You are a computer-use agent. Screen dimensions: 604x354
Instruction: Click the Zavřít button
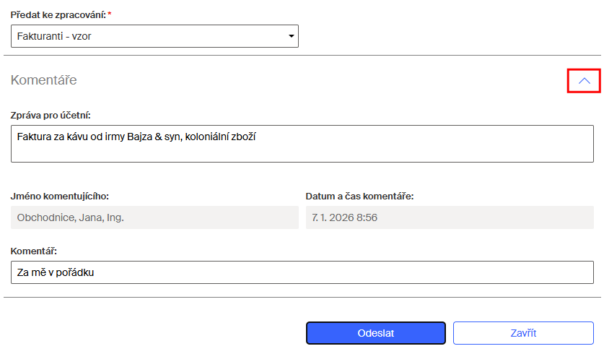tap(523, 333)
